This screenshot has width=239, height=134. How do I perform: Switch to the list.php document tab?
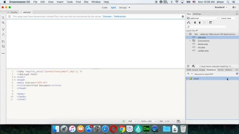pyautogui.click(x=14, y=12)
